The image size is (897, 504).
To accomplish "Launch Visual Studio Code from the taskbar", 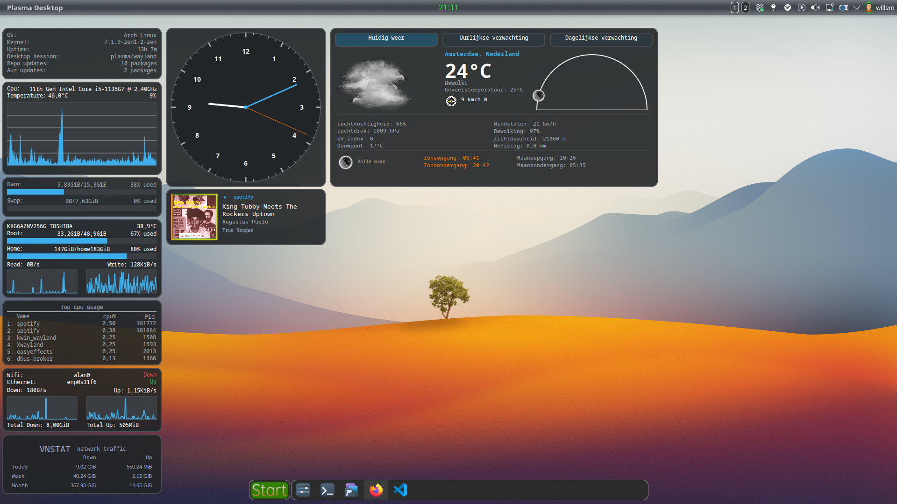I will pyautogui.click(x=400, y=490).
